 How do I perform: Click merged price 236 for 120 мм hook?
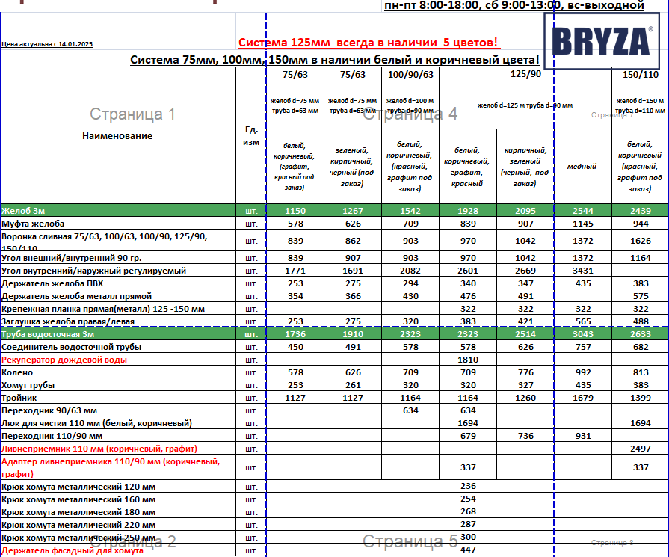[468, 486]
